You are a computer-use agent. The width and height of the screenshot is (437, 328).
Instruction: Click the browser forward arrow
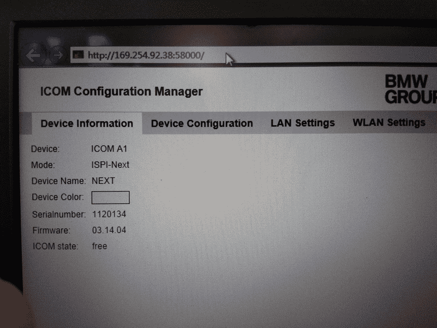coord(57,55)
